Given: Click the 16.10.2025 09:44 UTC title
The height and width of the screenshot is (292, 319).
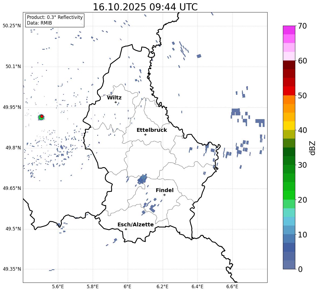Looking at the screenshot, I should [x=145, y=7].
